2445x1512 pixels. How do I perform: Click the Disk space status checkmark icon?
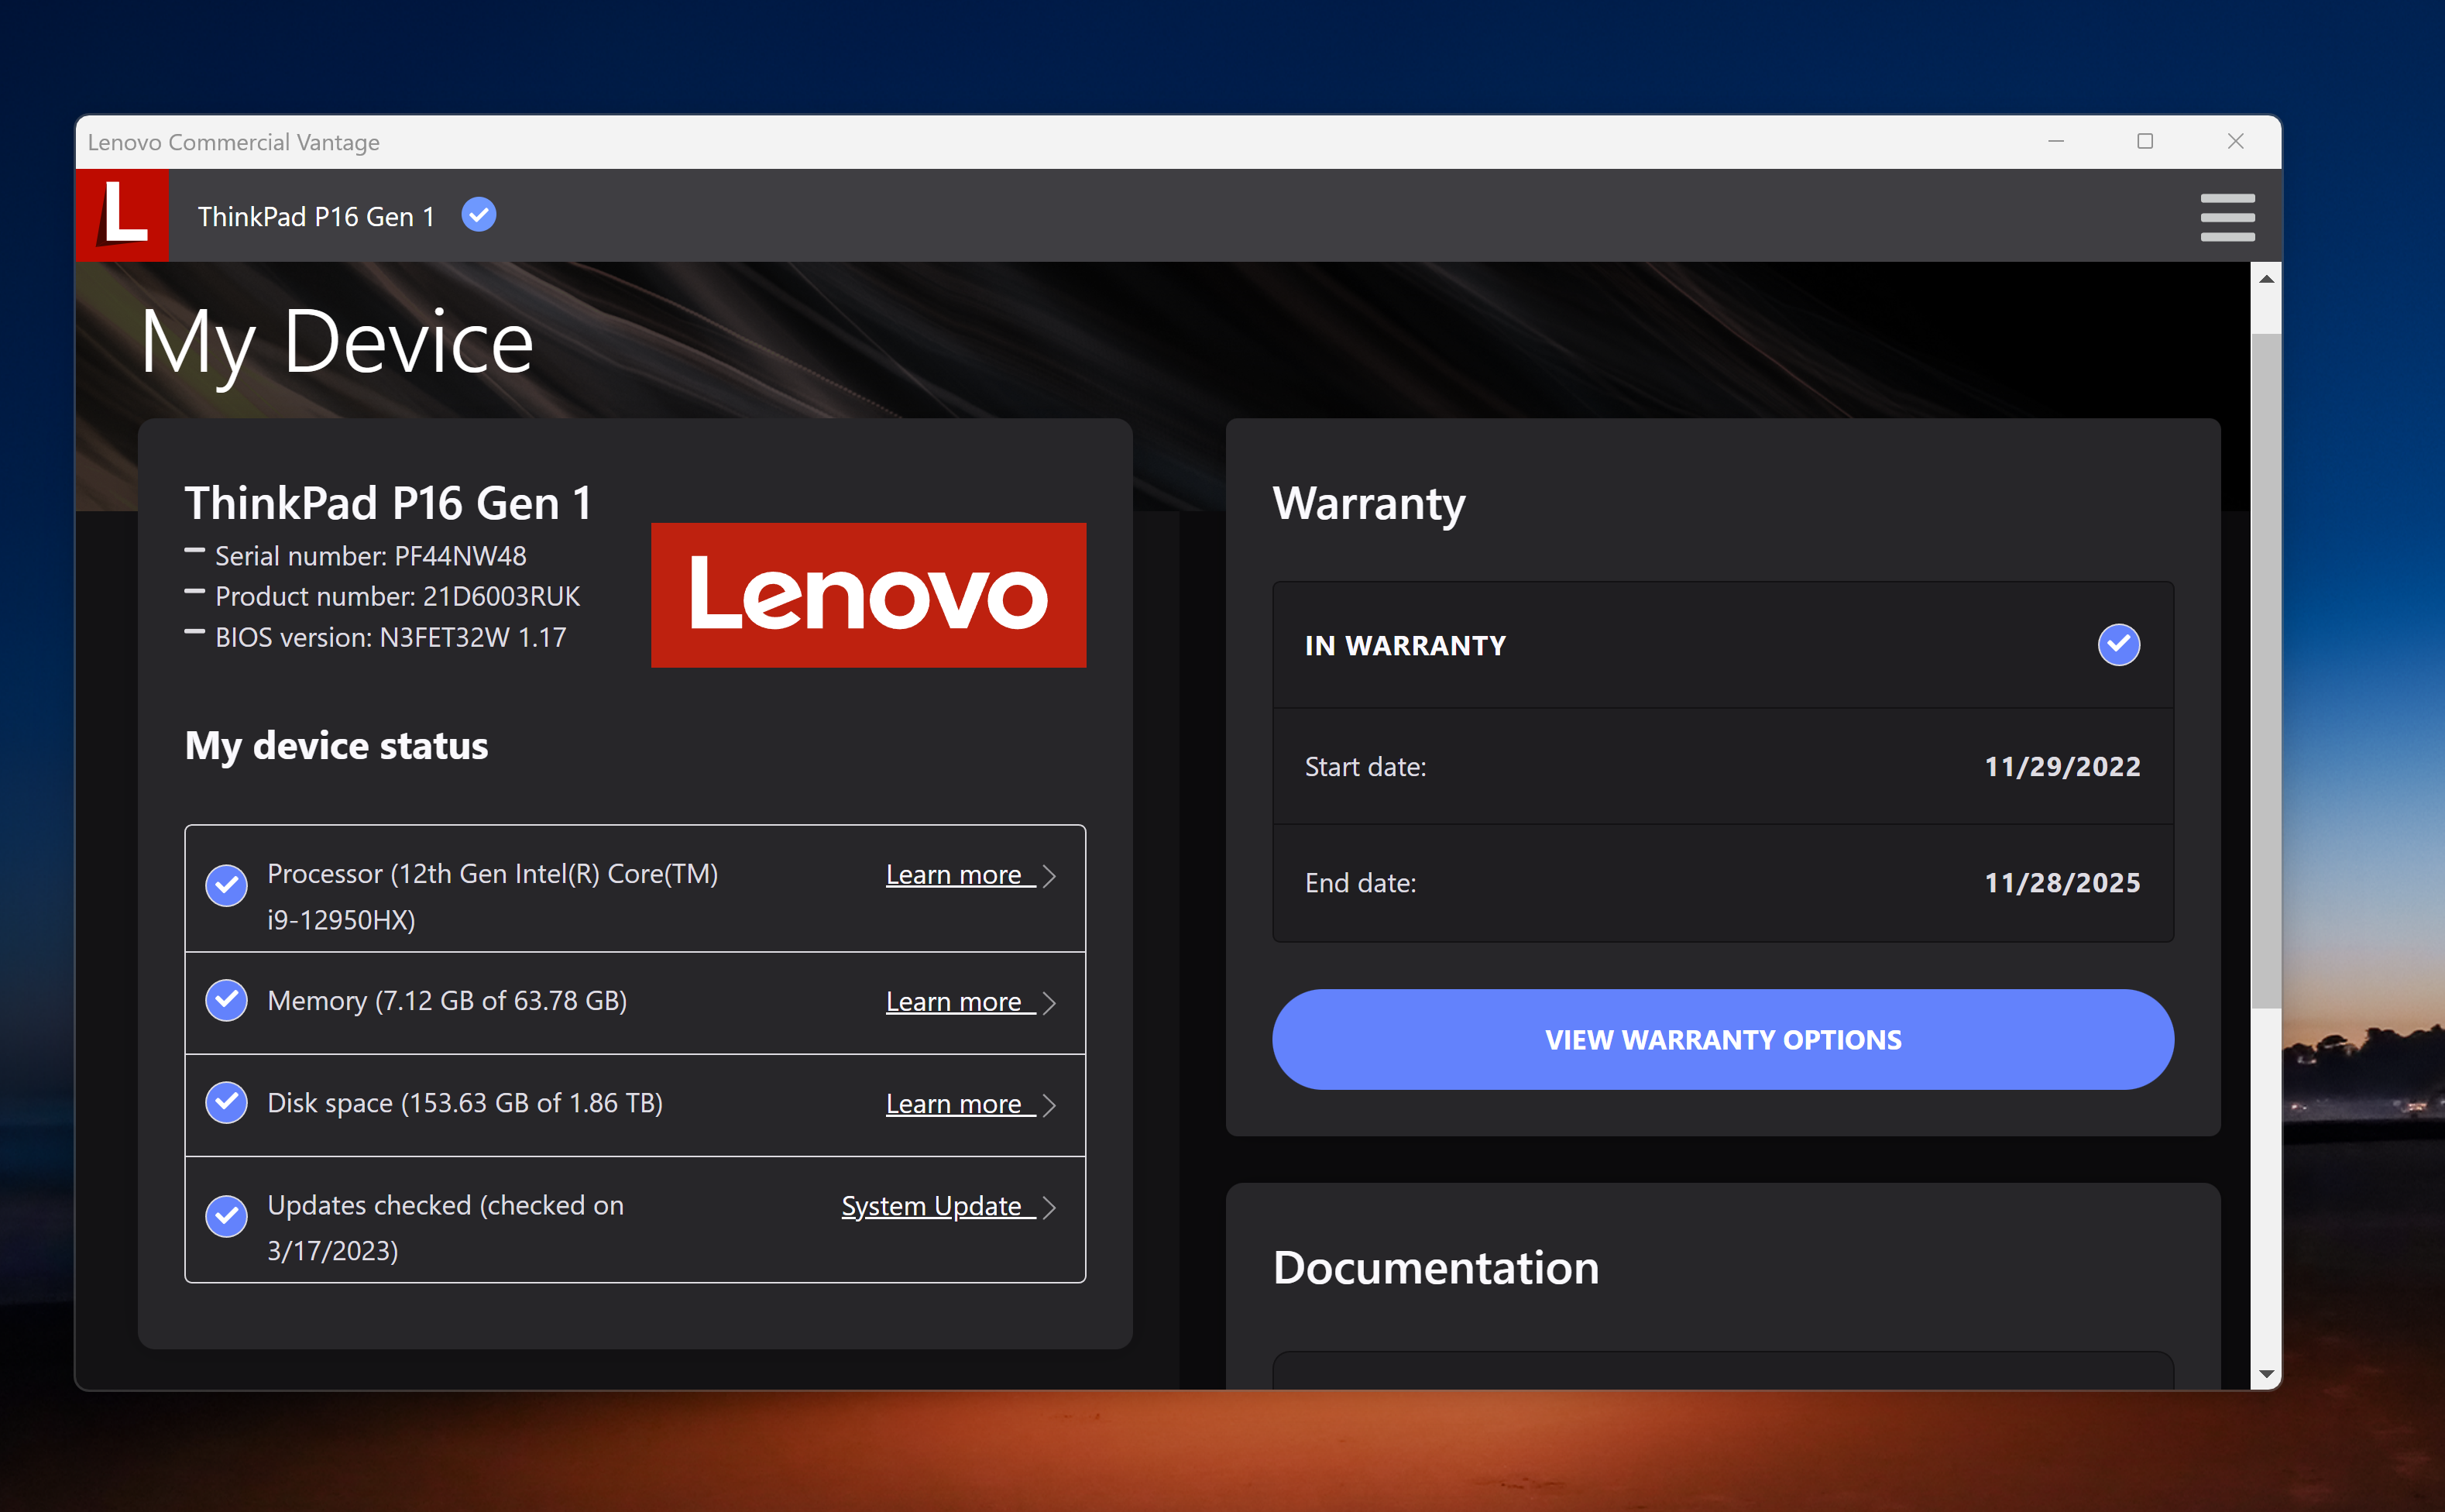coord(227,1102)
